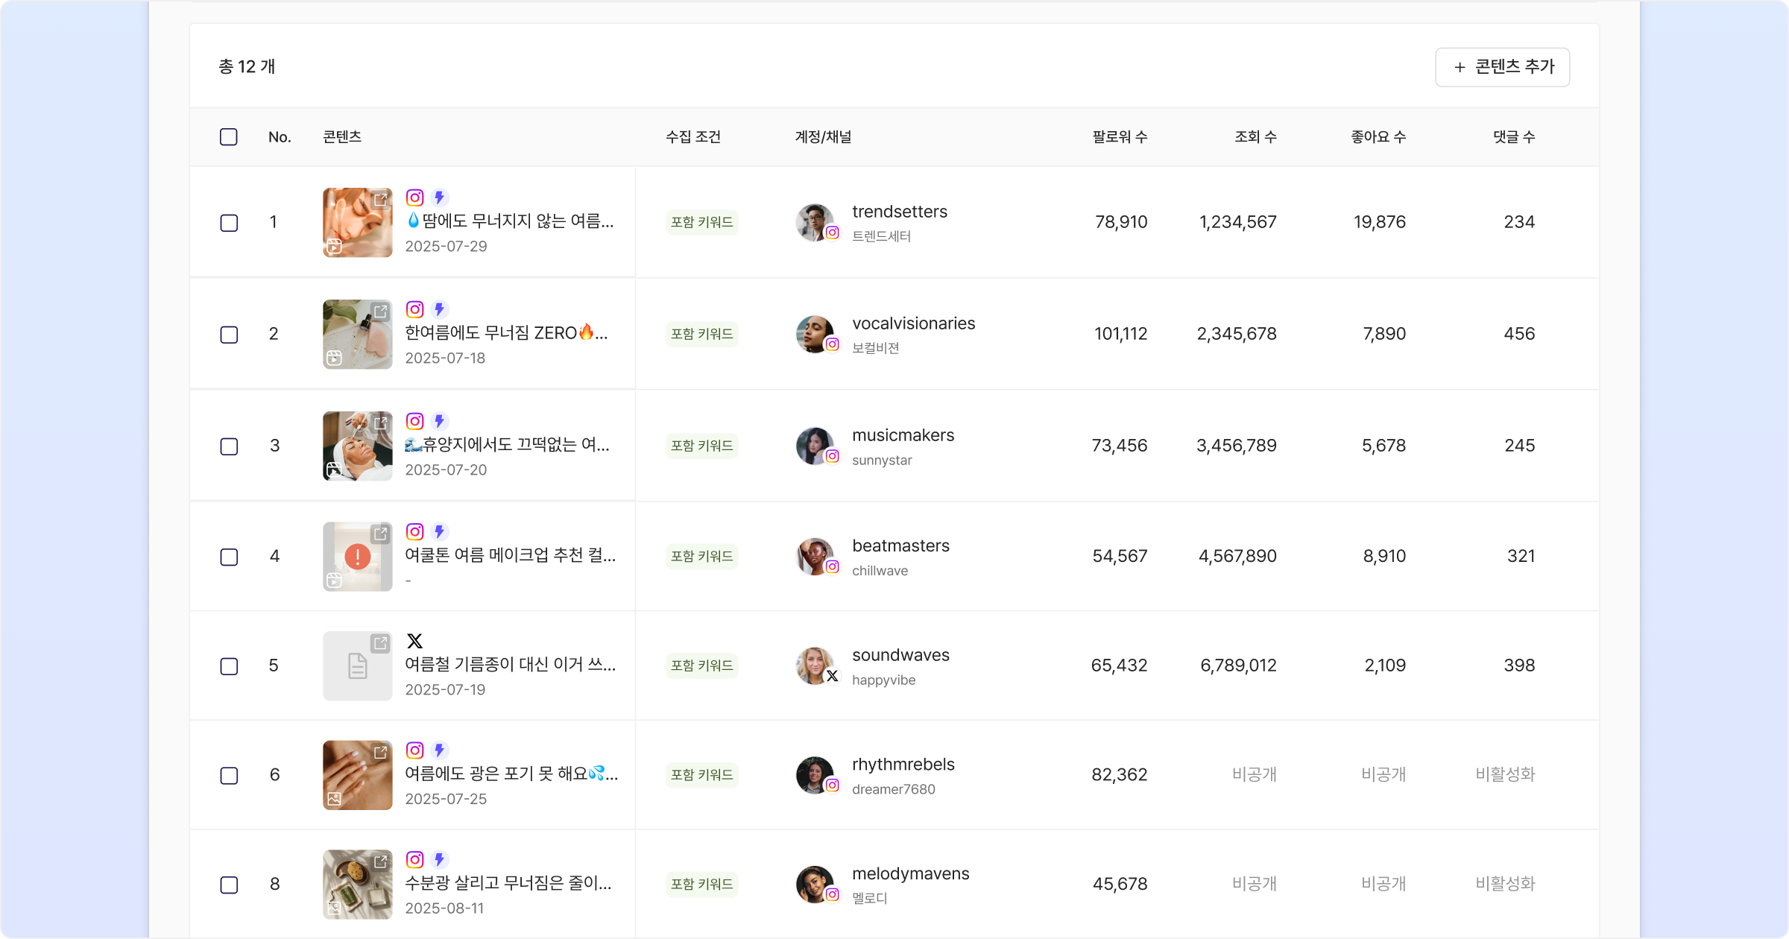The width and height of the screenshot is (1789, 939).
Task: Click red error alert icon on row 4 thumbnail
Action: click(x=358, y=556)
